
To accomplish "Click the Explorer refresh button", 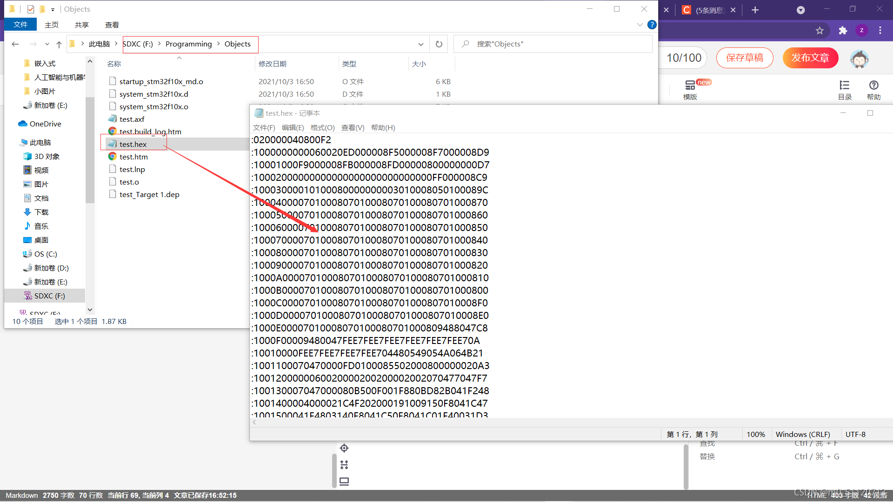I will [x=439, y=44].
